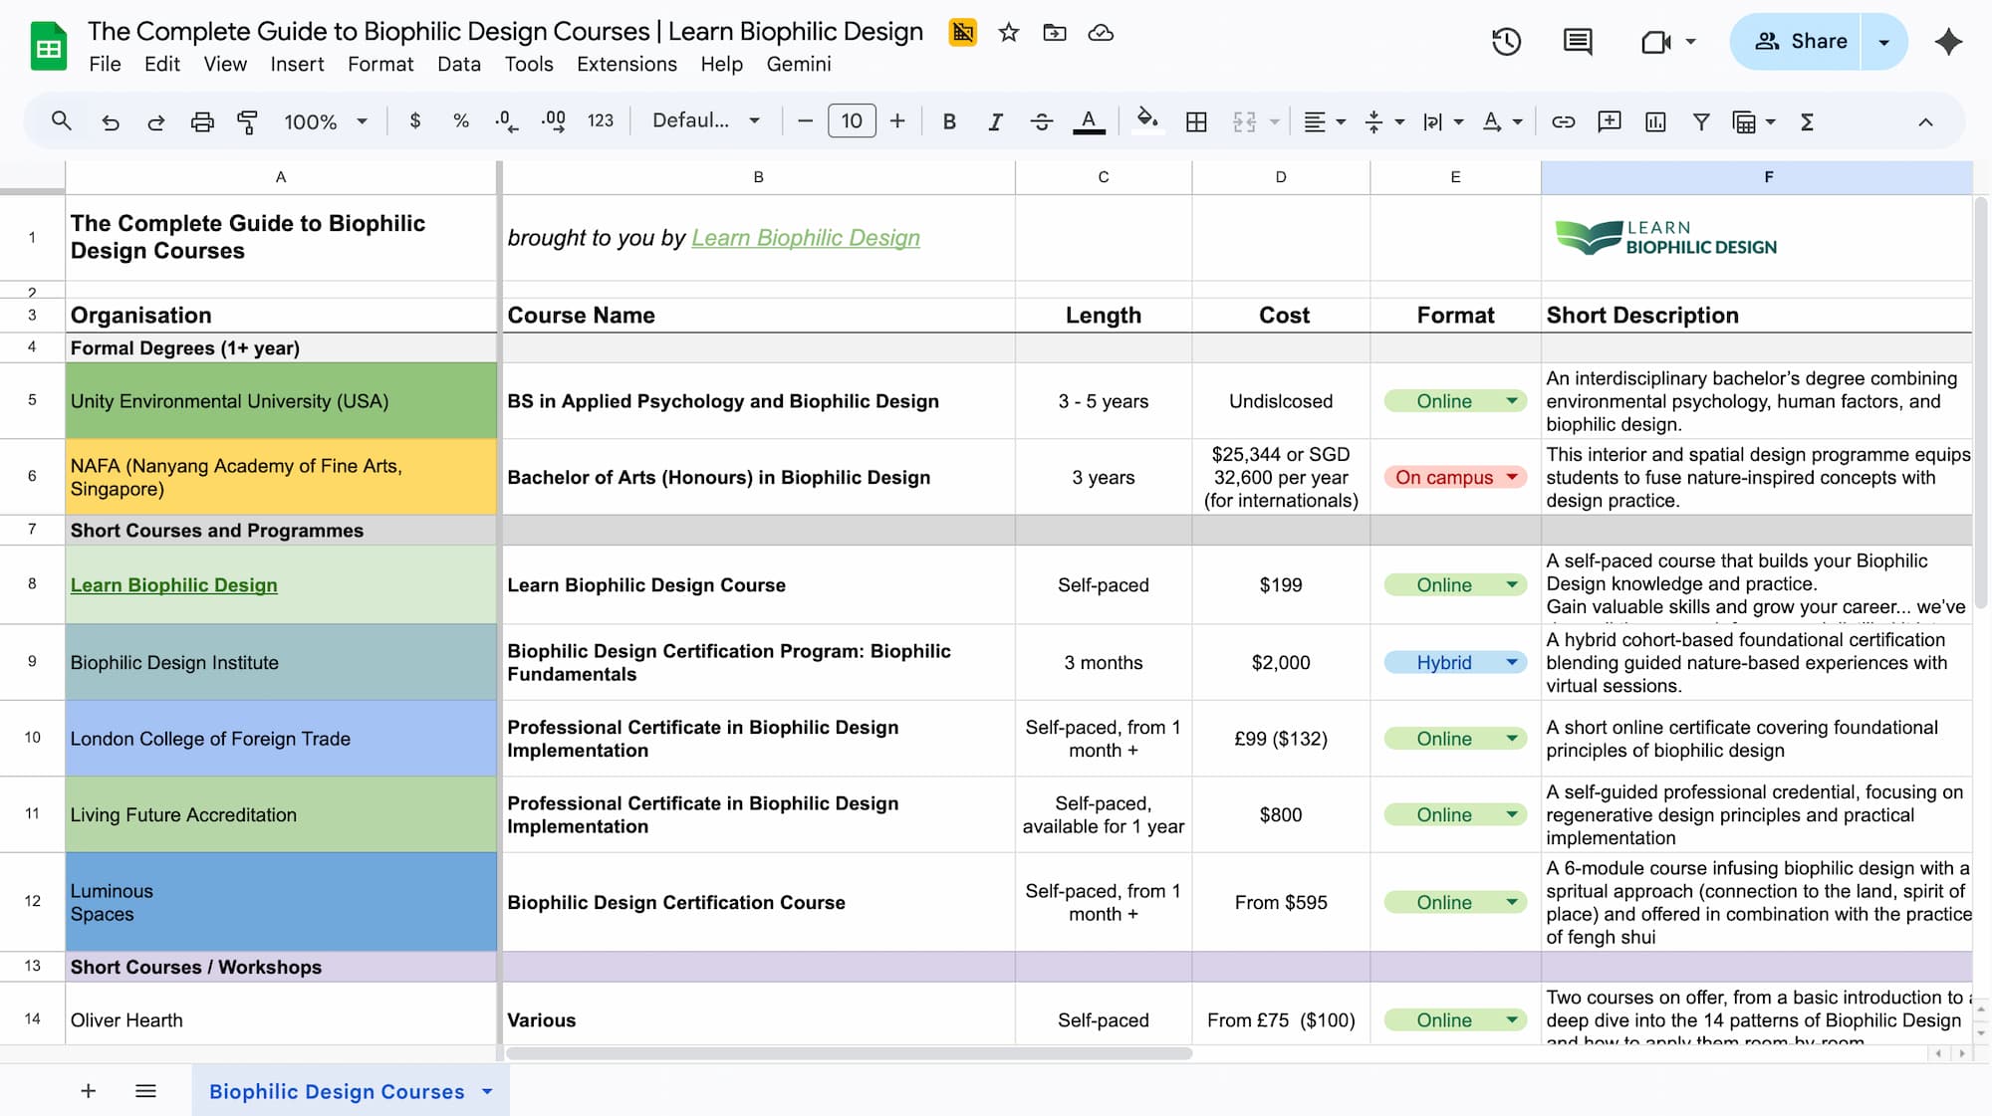Click the create filter funnel icon

pos(1701,121)
